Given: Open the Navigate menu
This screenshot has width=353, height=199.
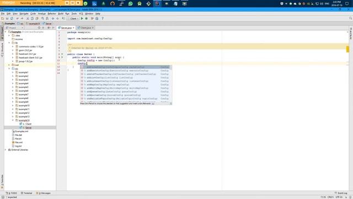Looking at the screenshot, I should 24,14.
